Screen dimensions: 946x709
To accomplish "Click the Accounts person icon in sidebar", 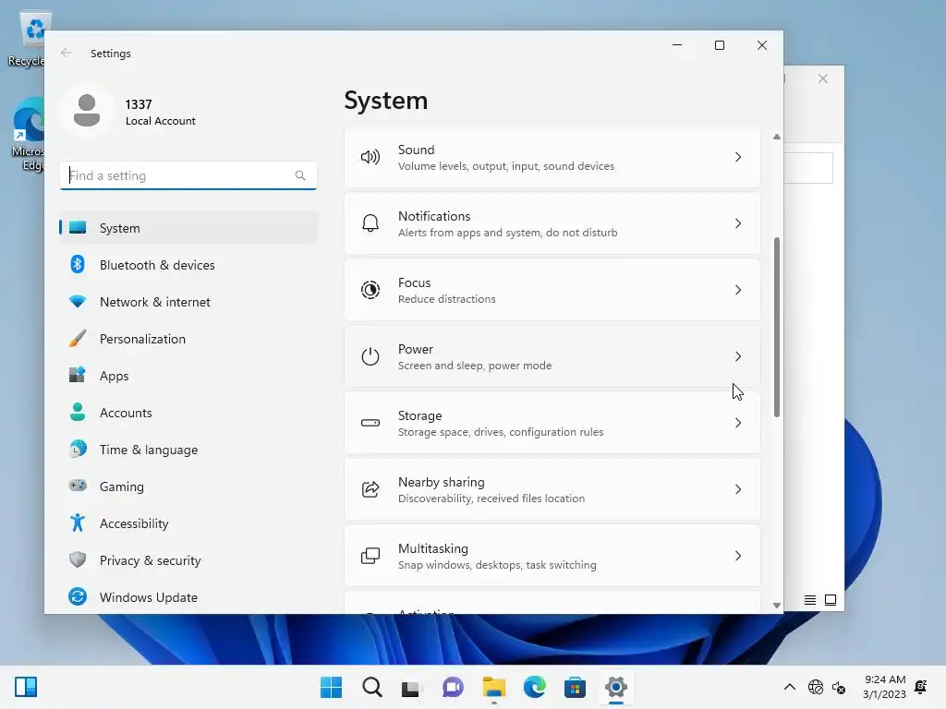I will 78,412.
